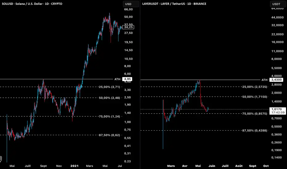Click the 44,0000 price scale value
The width and height of the screenshot is (287, 169).
point(277,17)
